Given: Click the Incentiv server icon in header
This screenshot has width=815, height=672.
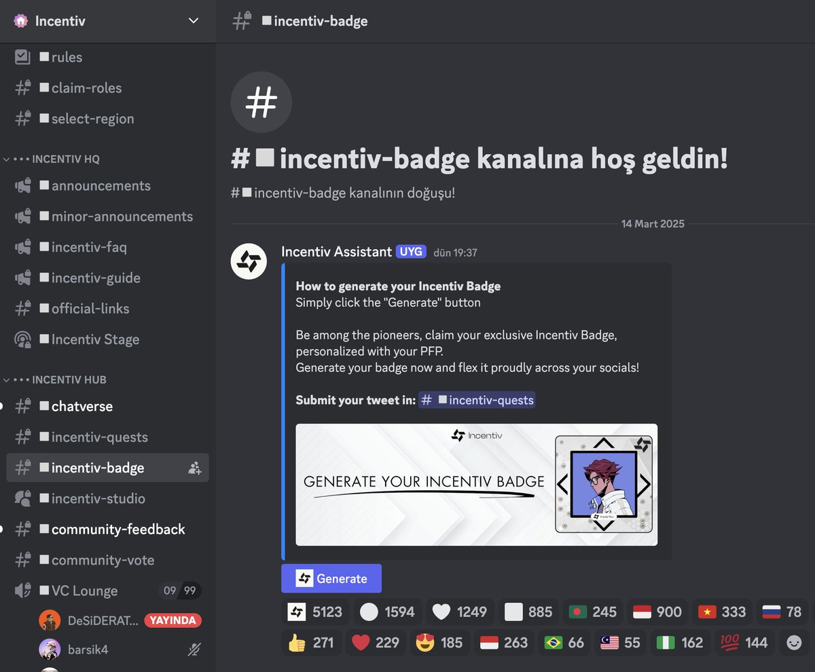Looking at the screenshot, I should 21,21.
